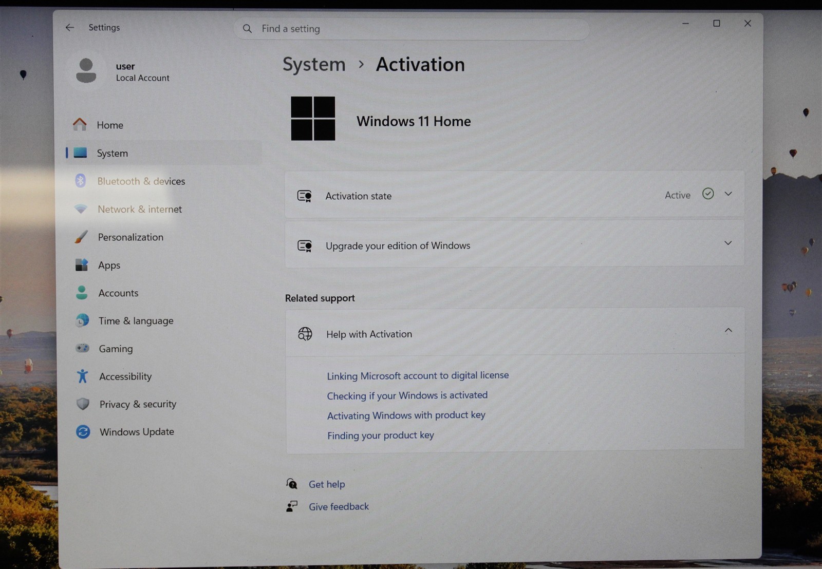Click the Privacy shield icon
822x569 pixels.
pos(83,404)
